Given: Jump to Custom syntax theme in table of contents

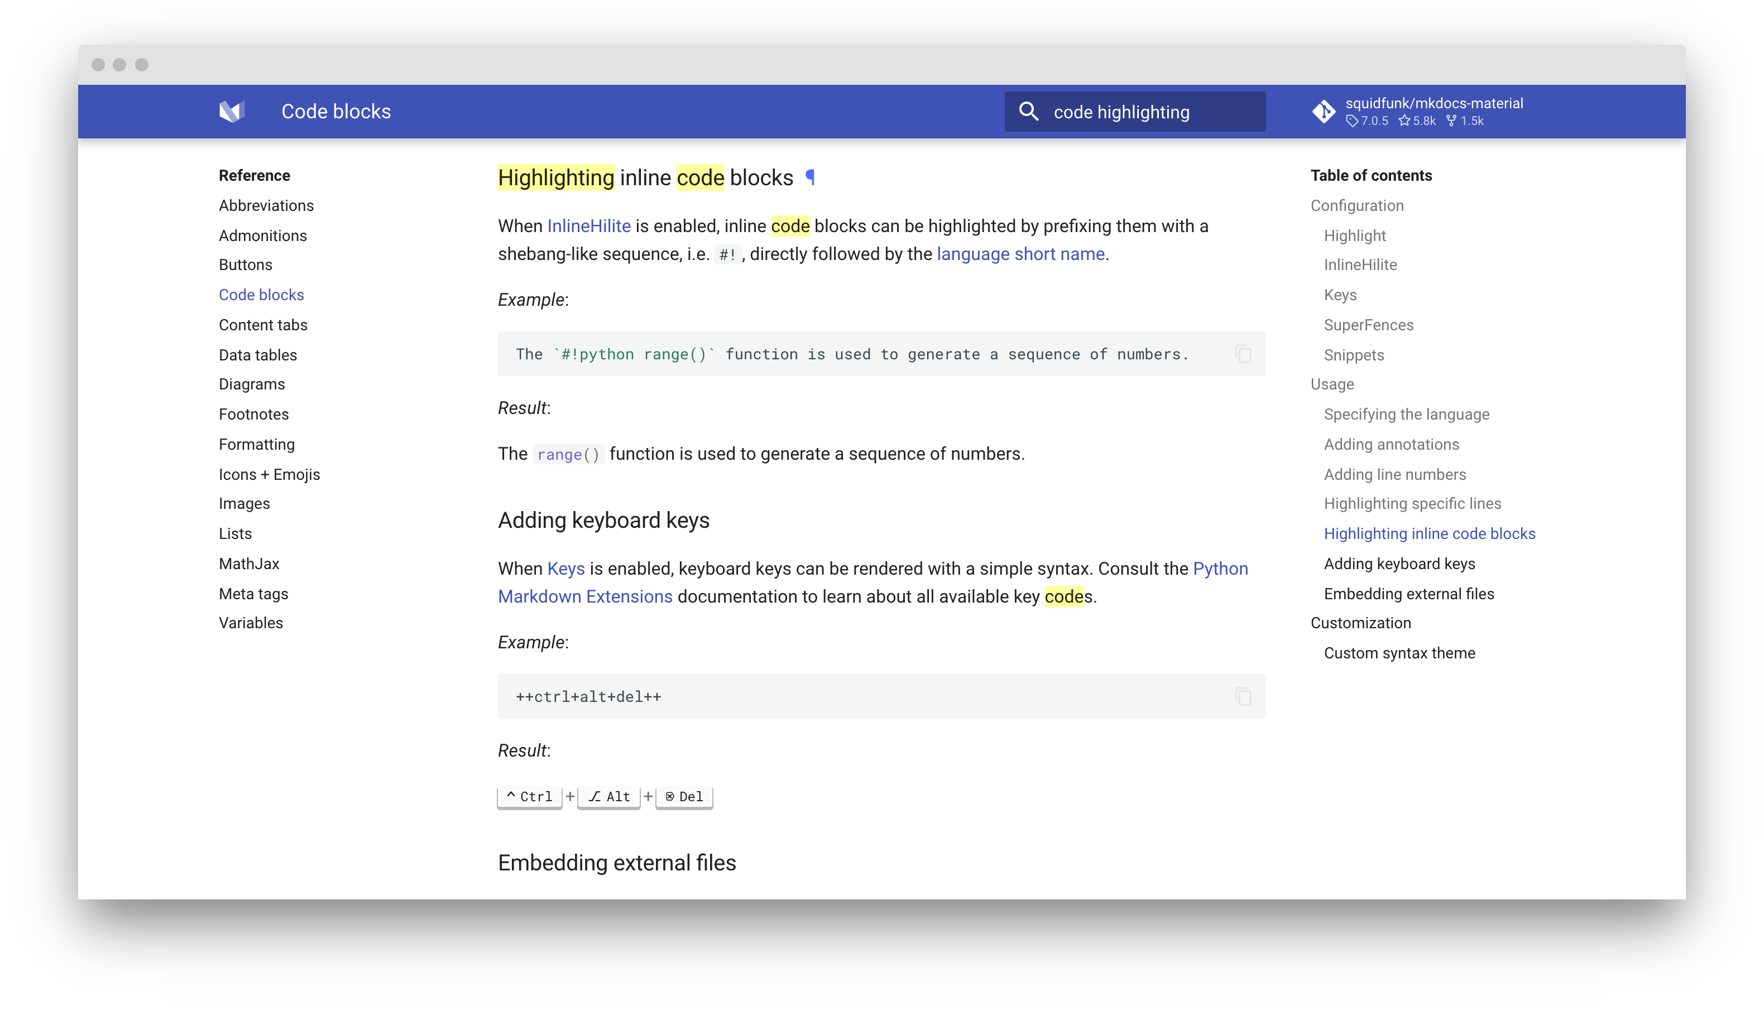Looking at the screenshot, I should coord(1399,653).
